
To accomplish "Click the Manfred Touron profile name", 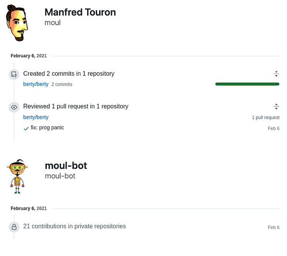I will [x=80, y=12].
